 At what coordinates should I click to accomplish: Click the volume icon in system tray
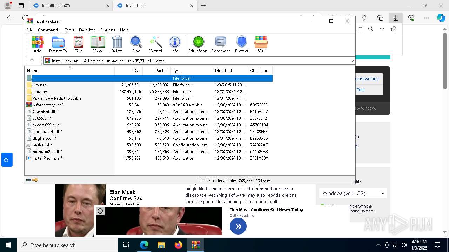point(404,245)
